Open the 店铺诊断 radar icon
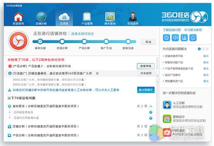This screenshot has width=214, height=146. [41, 17]
